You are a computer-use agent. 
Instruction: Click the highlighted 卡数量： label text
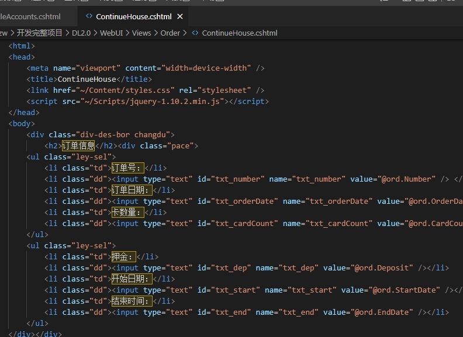point(127,213)
